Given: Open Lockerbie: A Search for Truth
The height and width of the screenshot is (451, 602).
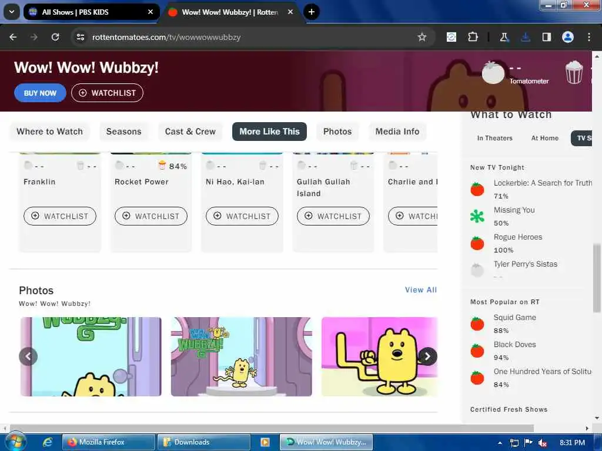Looking at the screenshot, I should [x=543, y=183].
